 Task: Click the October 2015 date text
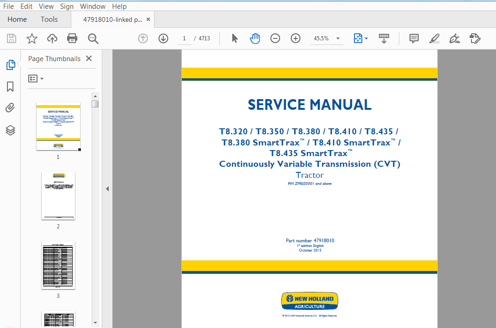(x=310, y=250)
